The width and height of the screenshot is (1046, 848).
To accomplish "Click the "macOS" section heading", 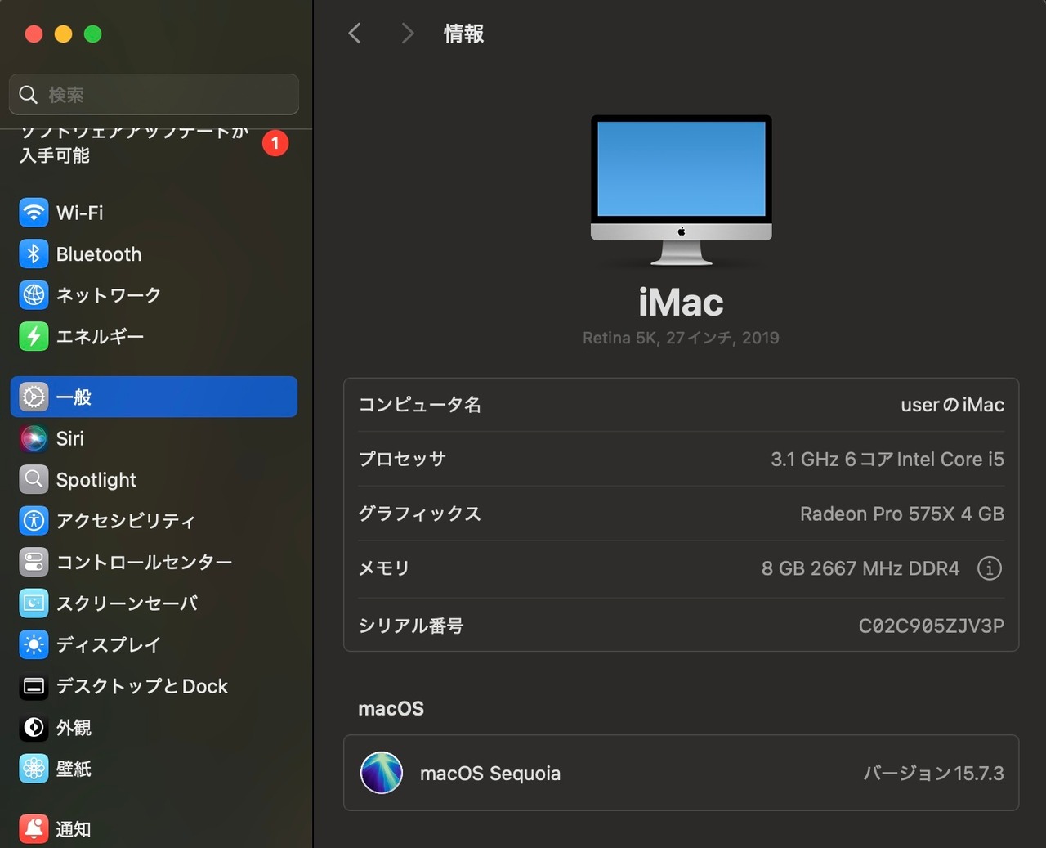I will tap(391, 709).
